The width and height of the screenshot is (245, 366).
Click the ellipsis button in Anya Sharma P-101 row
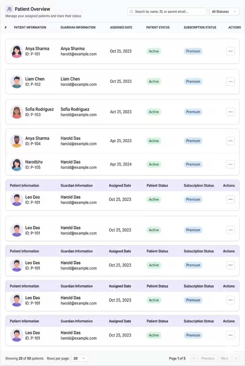click(230, 51)
